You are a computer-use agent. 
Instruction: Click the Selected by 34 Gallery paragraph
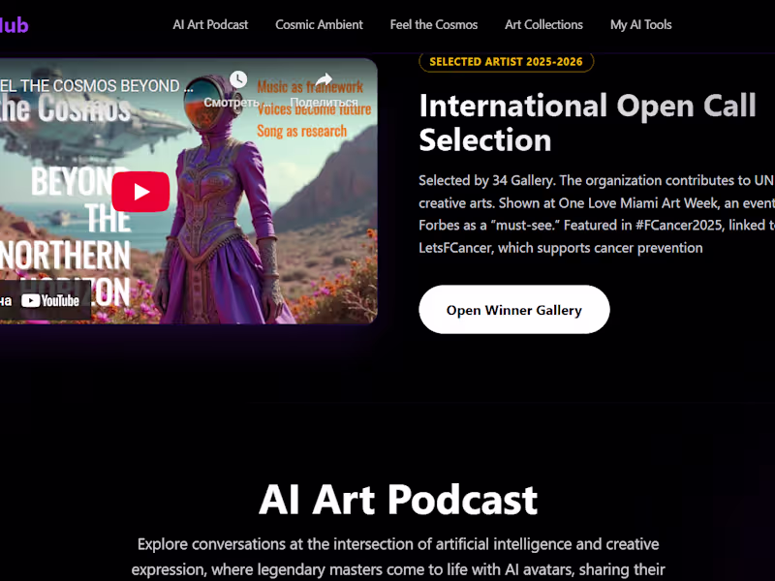point(597,214)
